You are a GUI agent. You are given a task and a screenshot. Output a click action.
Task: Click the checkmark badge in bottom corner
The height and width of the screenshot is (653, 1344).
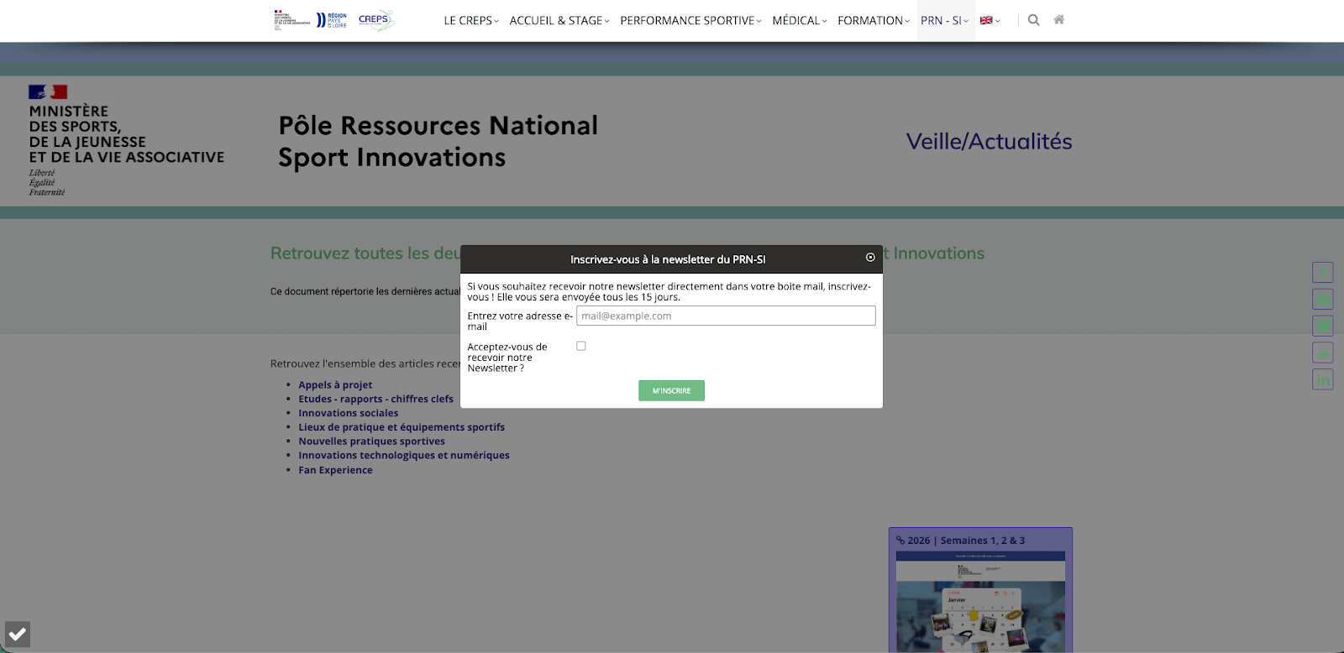[x=18, y=635]
